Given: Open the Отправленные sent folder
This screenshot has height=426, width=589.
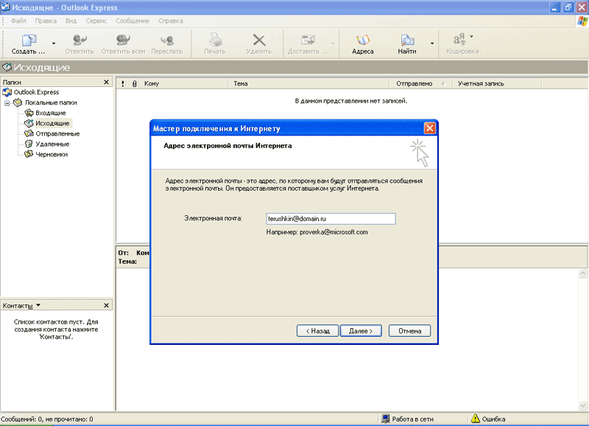Looking at the screenshot, I should pos(57,133).
